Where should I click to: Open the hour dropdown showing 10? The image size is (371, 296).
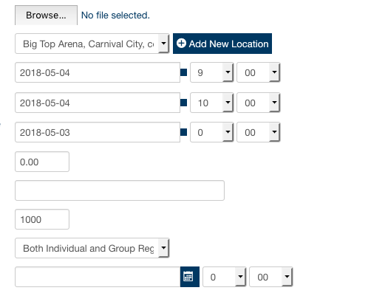click(x=211, y=103)
